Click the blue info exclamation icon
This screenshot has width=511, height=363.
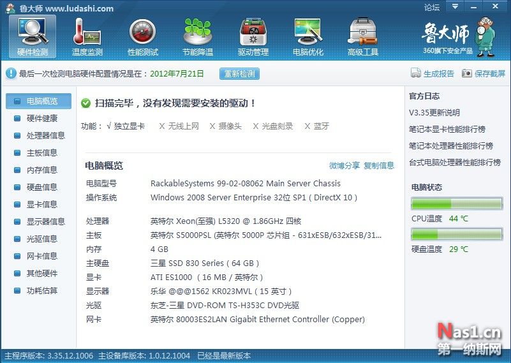point(11,73)
